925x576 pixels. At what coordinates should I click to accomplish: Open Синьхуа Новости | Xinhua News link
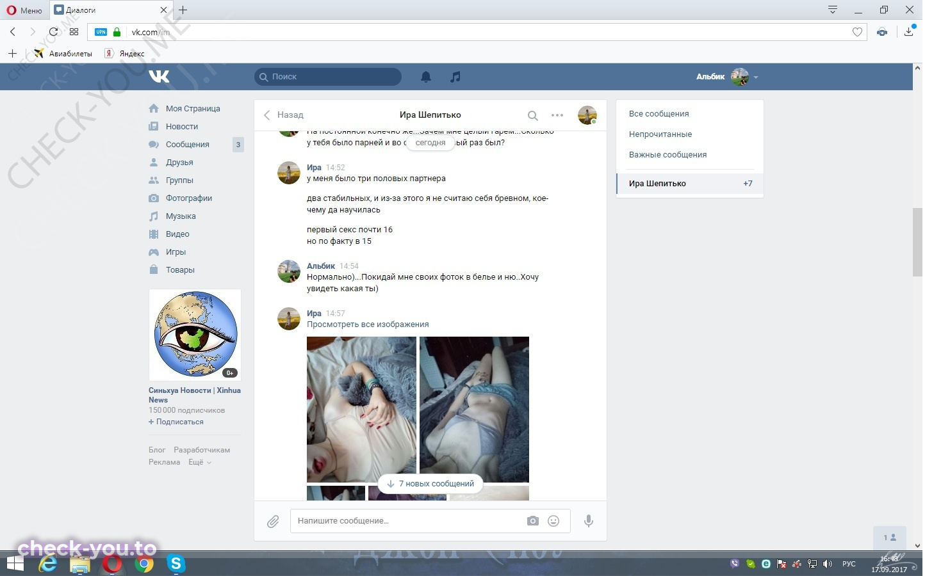pyautogui.click(x=195, y=395)
